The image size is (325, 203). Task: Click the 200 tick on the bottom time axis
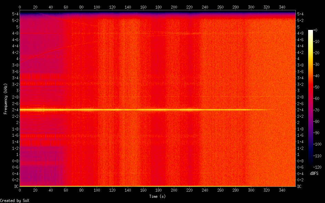coord(174,190)
